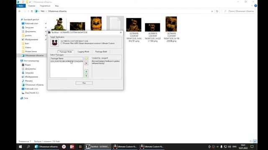Switch to the Package Mode tab
The image size is (268, 150).
point(66,52)
